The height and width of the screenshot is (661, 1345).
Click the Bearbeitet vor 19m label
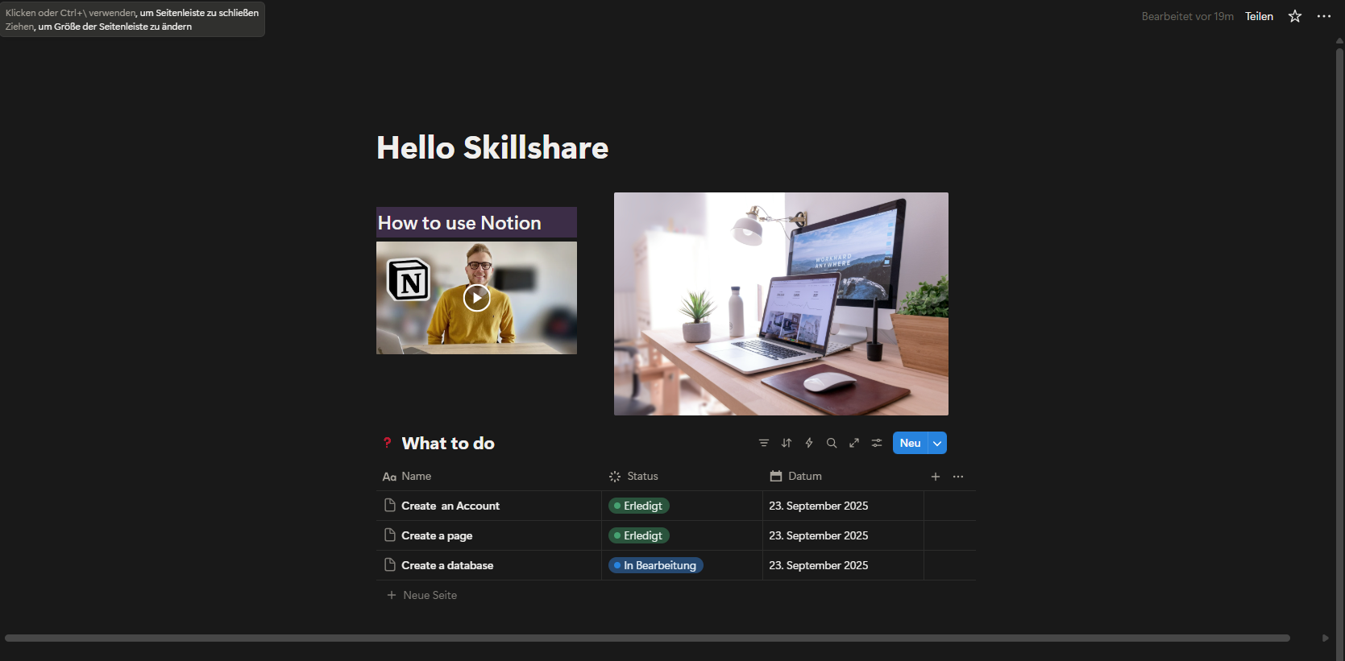[x=1187, y=16]
